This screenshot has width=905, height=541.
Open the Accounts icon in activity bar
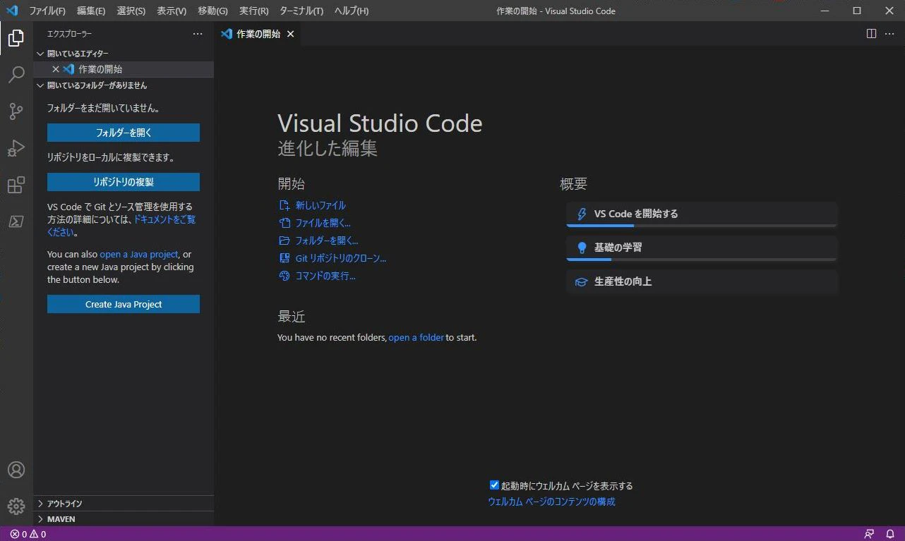16,470
